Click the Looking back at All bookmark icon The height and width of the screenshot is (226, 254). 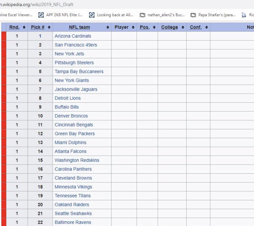pos(92,15)
